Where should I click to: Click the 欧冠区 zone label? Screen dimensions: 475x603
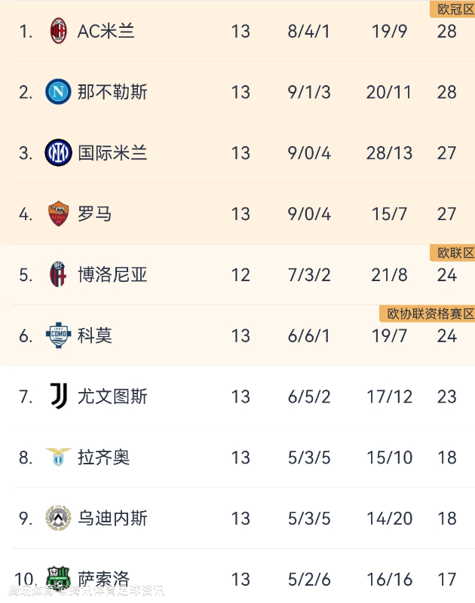click(x=452, y=9)
